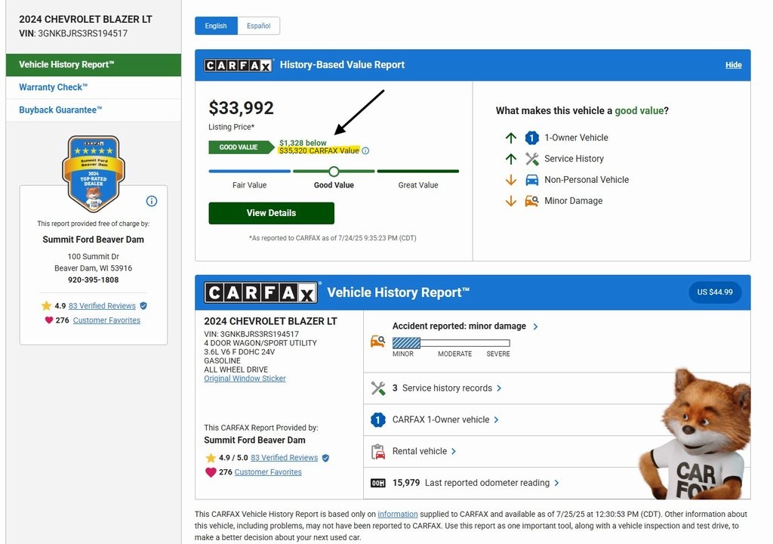Viewport: 773px width, 544px height.
Task: Click the info icon beside CARFAX Value
Action: pos(365,151)
